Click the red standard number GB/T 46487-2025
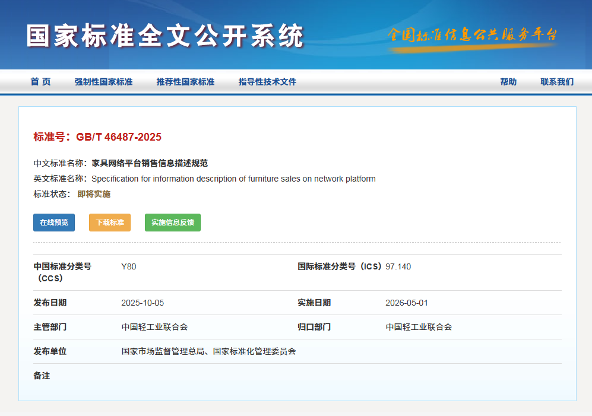The width and height of the screenshot is (592, 416). (118, 137)
